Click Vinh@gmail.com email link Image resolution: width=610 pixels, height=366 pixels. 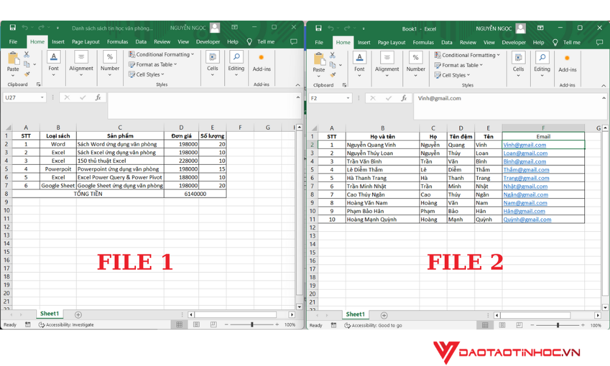tap(525, 145)
